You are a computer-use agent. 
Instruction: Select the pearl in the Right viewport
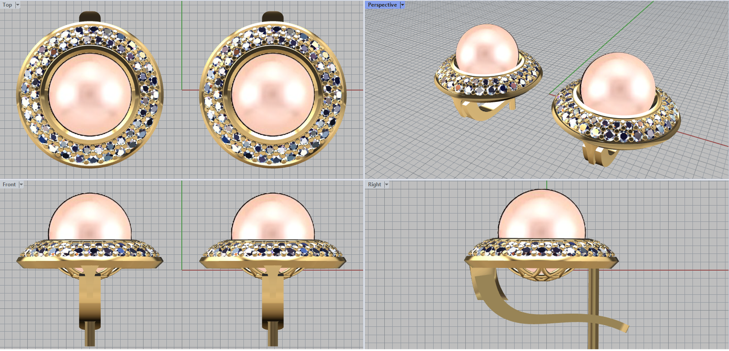[x=541, y=214]
